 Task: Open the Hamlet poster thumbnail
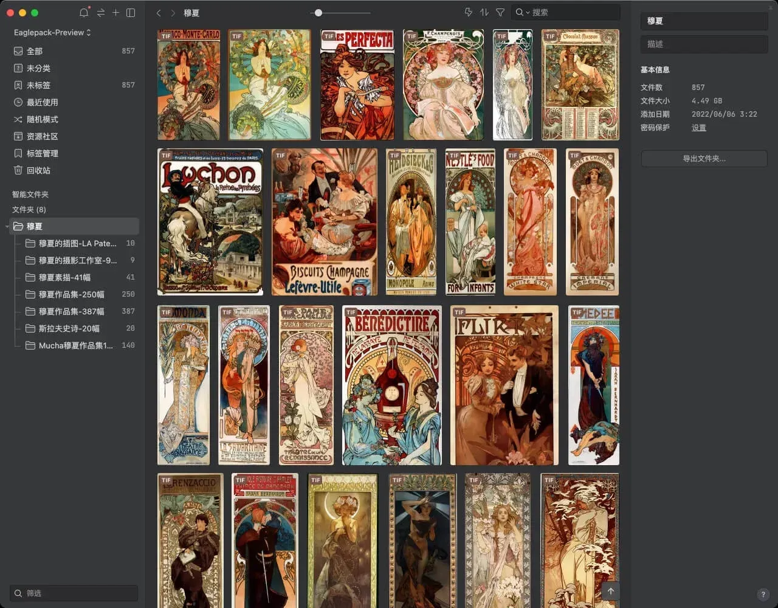[x=266, y=541]
